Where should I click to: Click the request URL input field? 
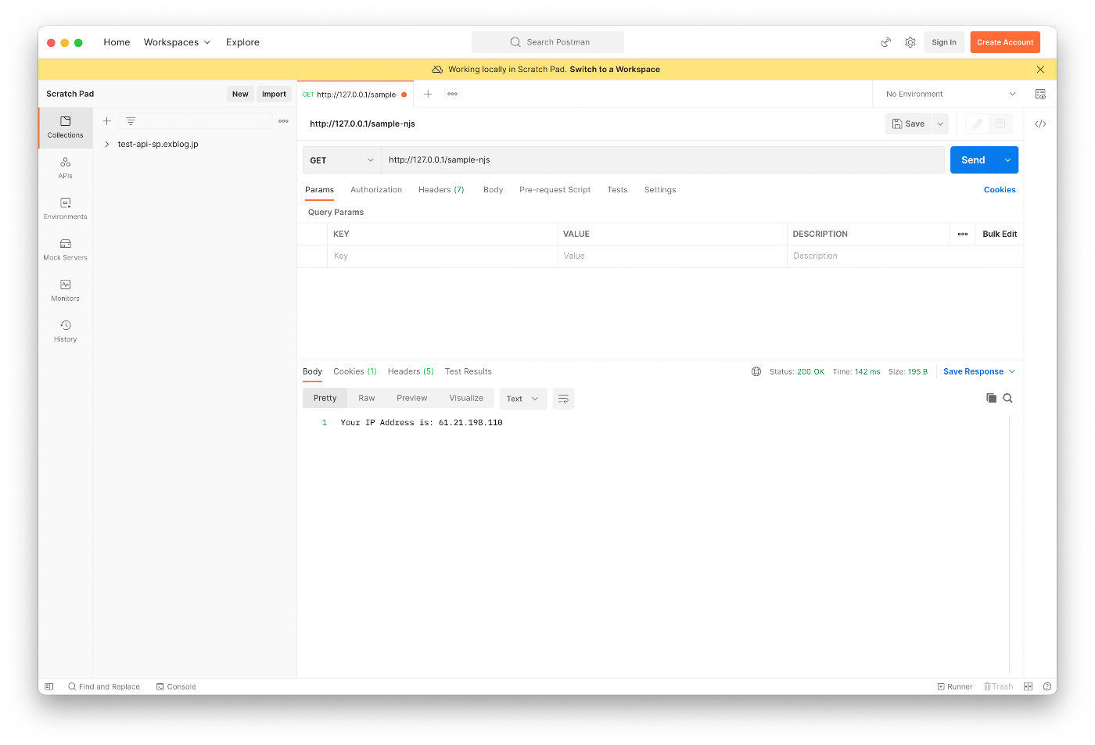[x=663, y=160]
